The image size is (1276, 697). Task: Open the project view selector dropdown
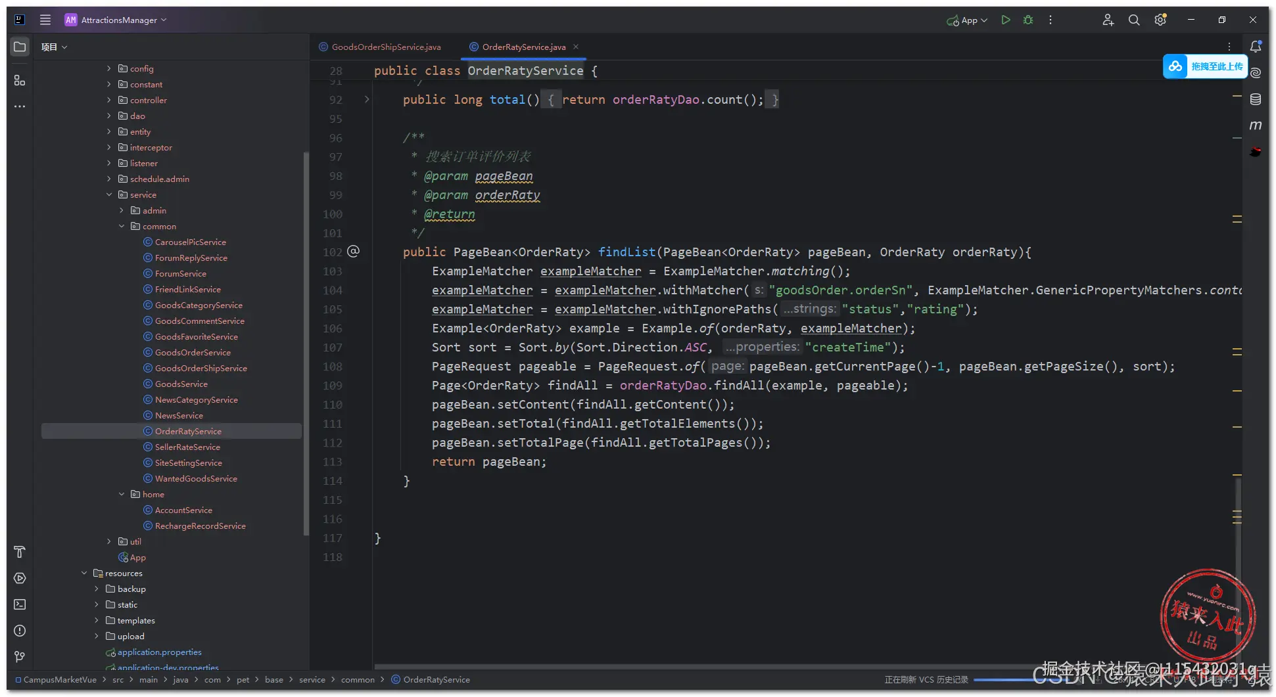point(55,47)
